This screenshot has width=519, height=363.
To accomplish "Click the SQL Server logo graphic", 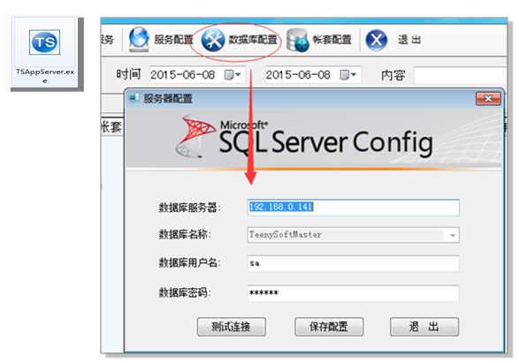I will pyautogui.click(x=195, y=136).
